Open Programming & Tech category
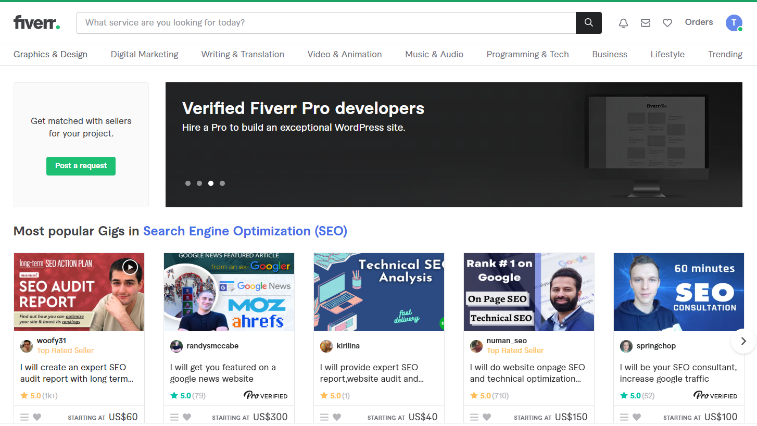This screenshot has height=426, width=757. pos(527,54)
